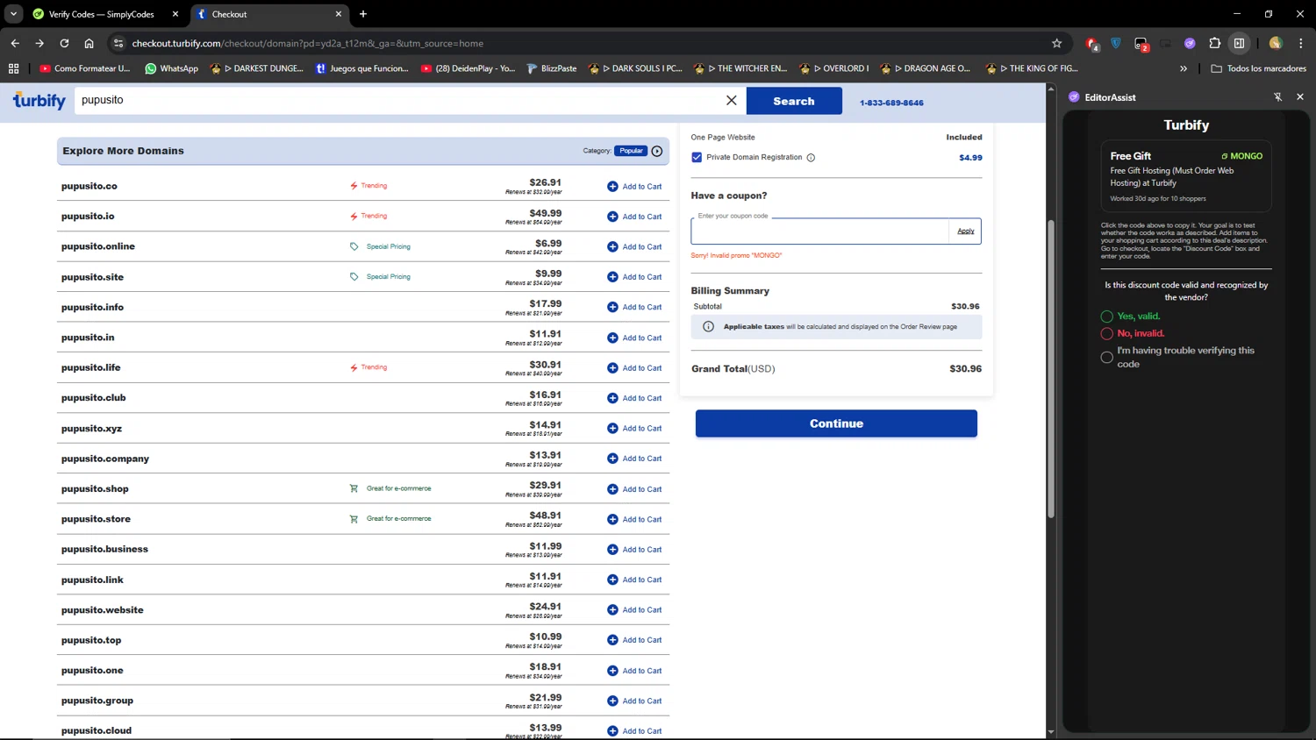Add pupusito.co to cart
Image resolution: width=1316 pixels, height=740 pixels.
click(634, 187)
